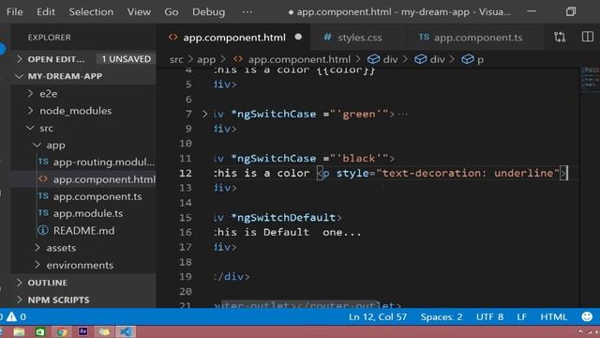This screenshot has height=338, width=600.
Task: Open Chrome from the taskbar
Action: click(x=61, y=331)
